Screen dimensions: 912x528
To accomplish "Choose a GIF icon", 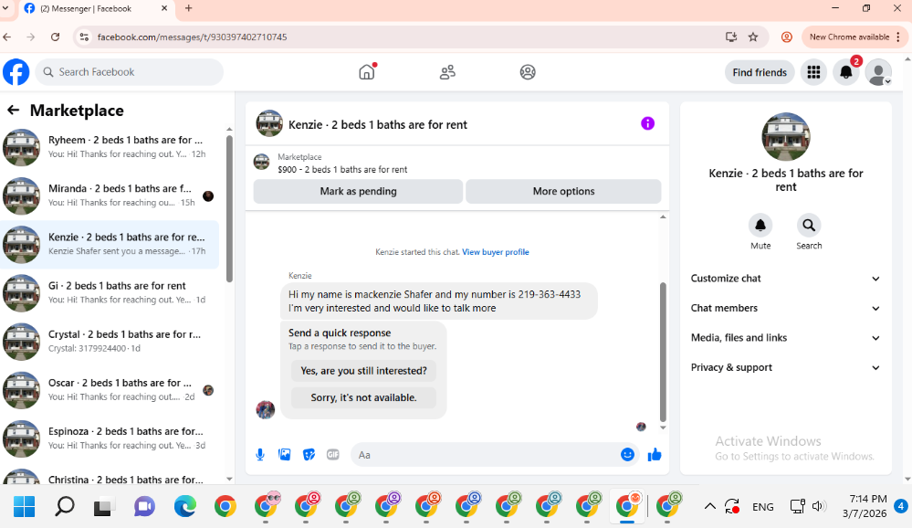I will tap(332, 455).
